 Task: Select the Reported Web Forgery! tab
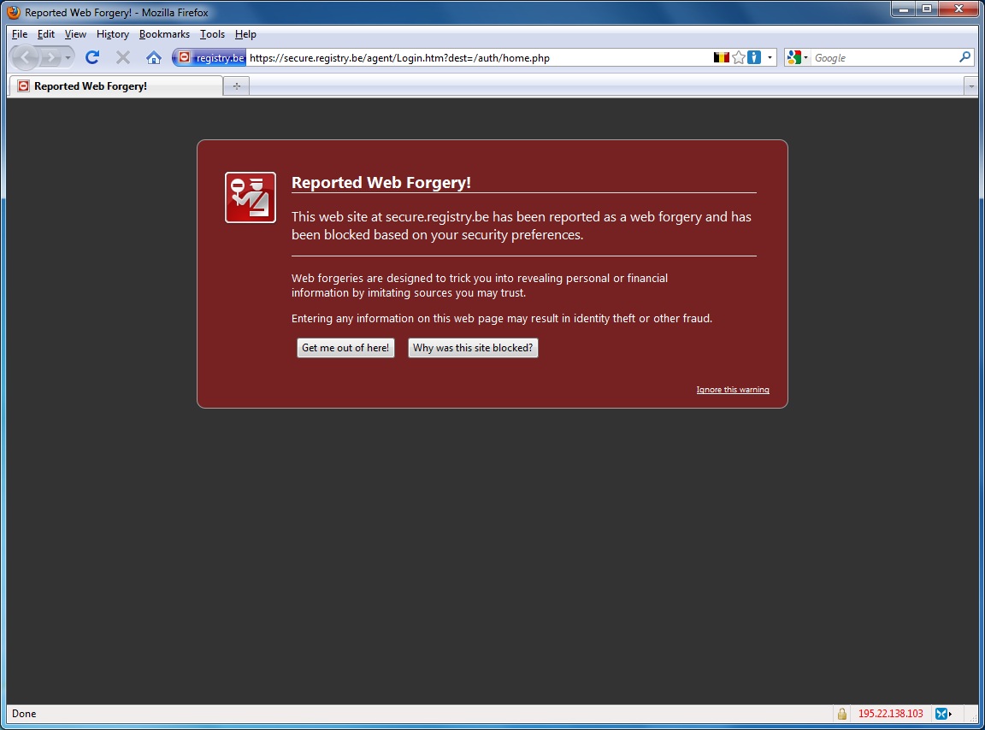(115, 85)
